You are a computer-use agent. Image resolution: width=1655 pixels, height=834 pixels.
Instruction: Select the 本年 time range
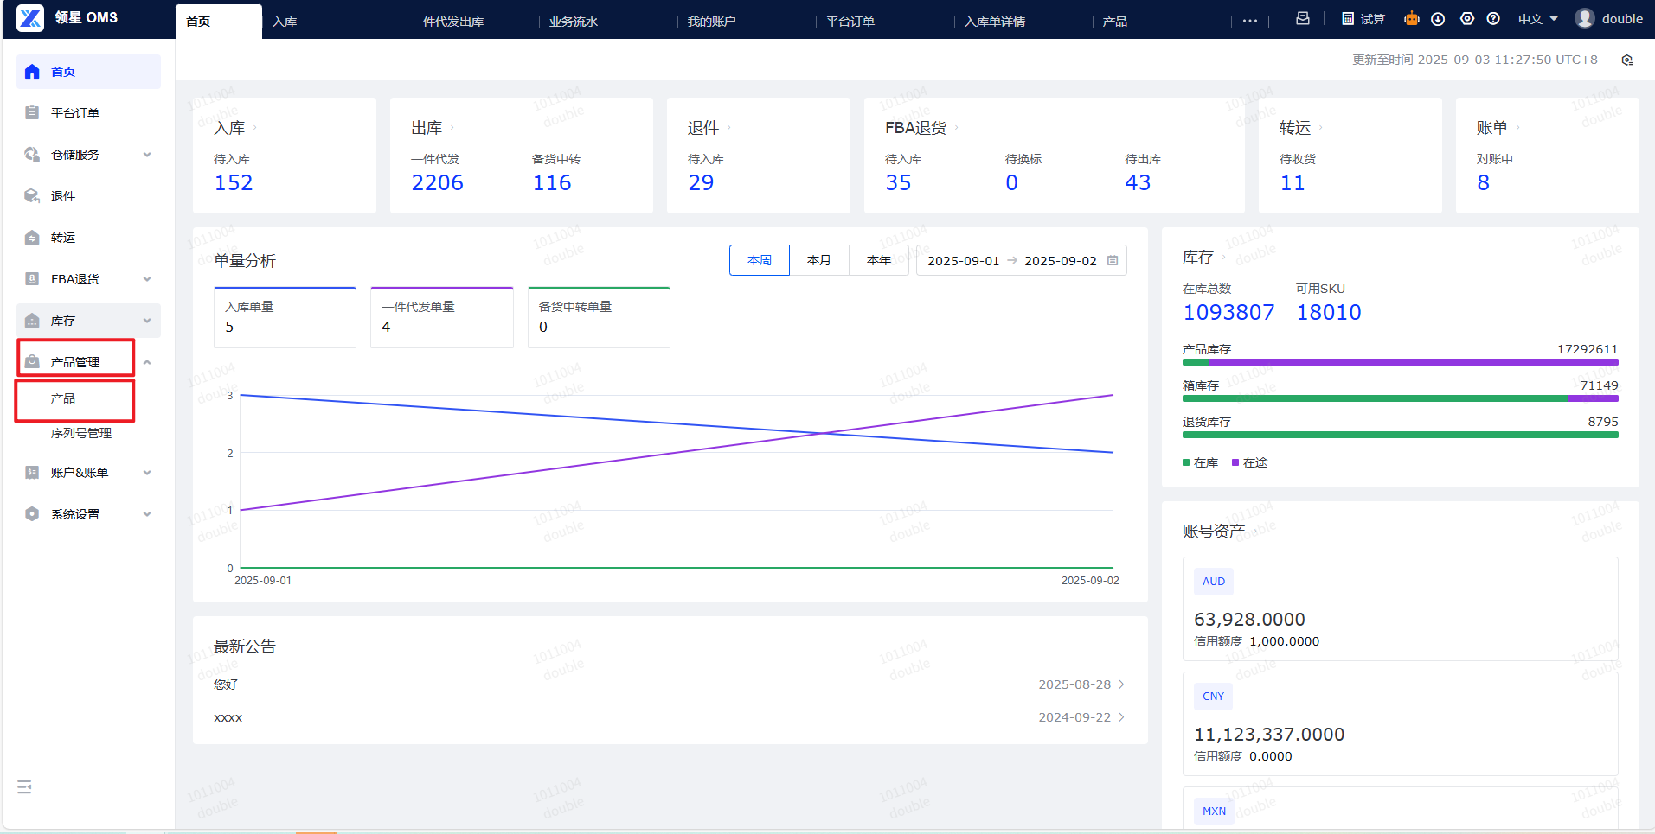879,260
